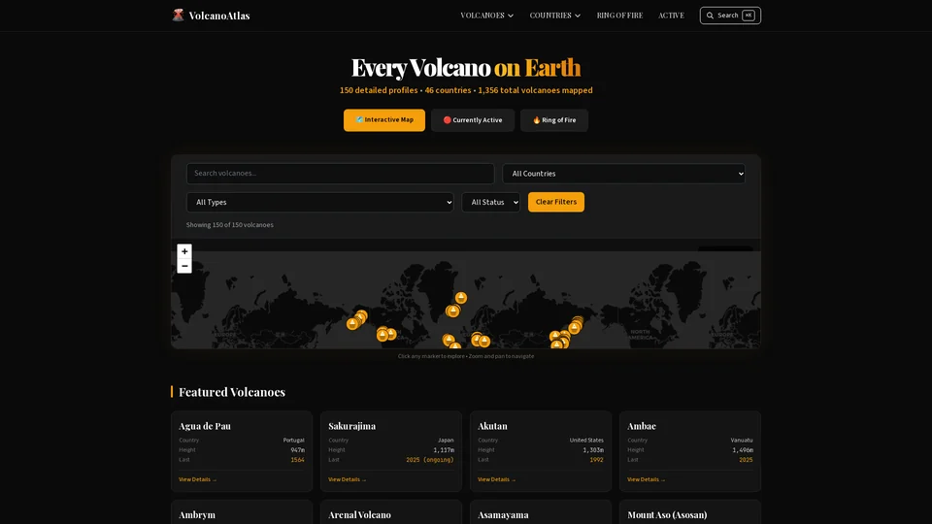Click the Clear Filters button
Image resolution: width=932 pixels, height=524 pixels.
point(555,202)
